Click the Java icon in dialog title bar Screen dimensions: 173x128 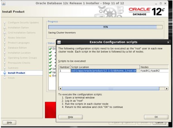(x=59, y=42)
